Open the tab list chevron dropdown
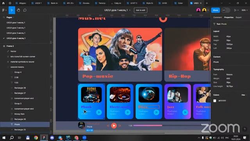The height and width of the screenshot is (141, 250). (x=221, y=3)
